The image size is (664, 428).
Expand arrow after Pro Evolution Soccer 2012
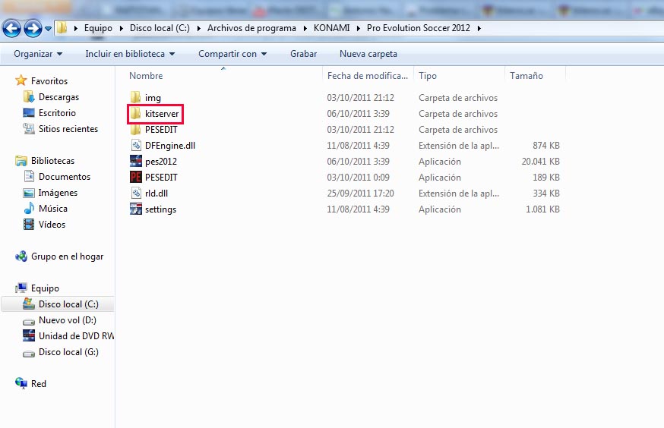pos(479,28)
